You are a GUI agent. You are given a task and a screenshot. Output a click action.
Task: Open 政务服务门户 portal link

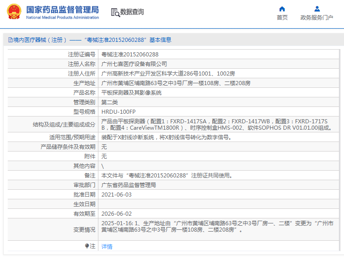coord(317,18)
